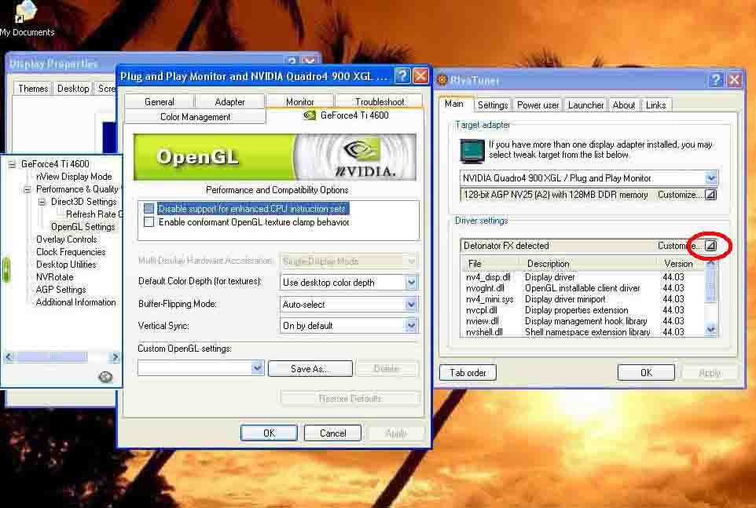Screen dimensions: 756x508
Task: Open Default Color Depth dropdown
Action: point(411,282)
